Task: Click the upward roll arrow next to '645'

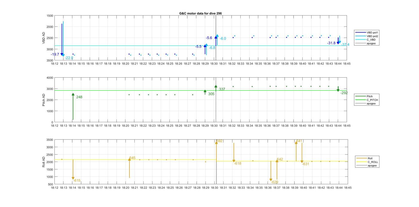Action: 130,168
